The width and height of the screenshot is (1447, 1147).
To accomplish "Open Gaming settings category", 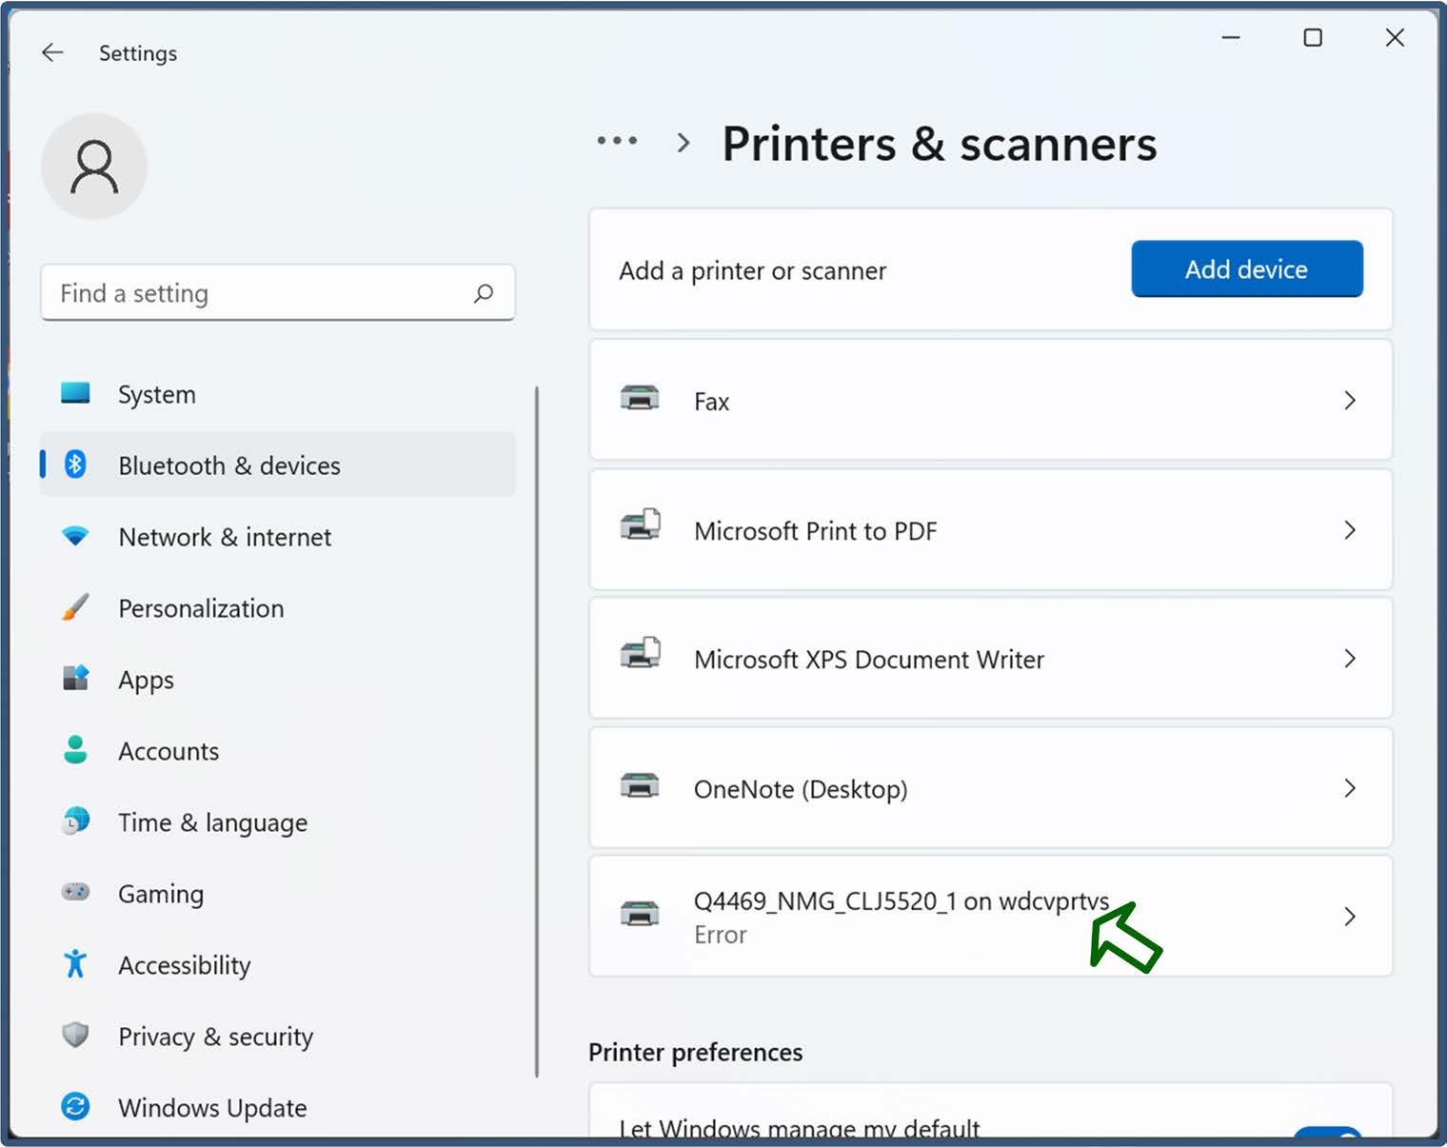I will [278, 893].
